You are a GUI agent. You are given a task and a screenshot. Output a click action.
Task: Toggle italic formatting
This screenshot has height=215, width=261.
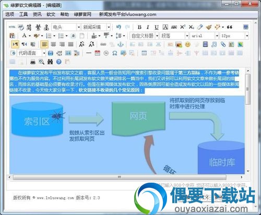pyautogui.click(x=148, y=27)
